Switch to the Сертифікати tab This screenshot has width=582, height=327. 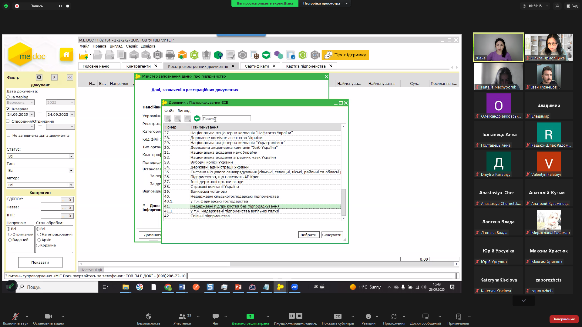257,66
